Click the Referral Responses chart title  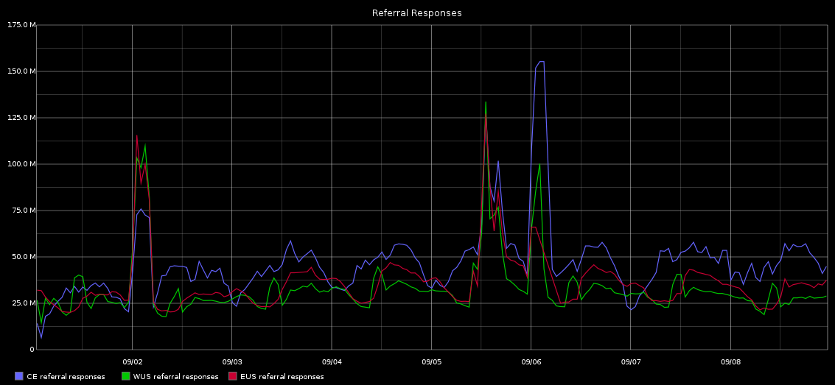point(417,13)
